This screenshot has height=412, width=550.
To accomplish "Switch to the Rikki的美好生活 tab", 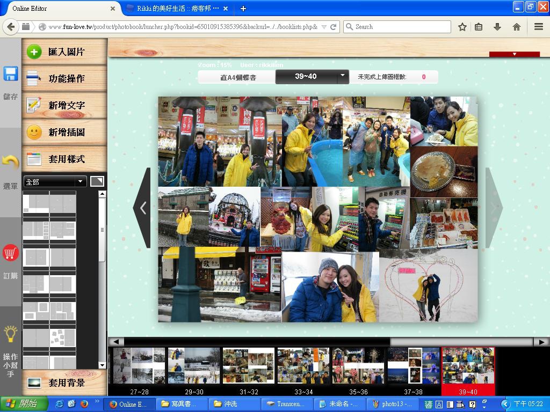I will point(177,9).
